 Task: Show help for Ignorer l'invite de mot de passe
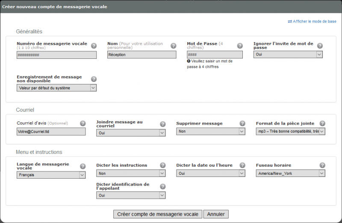pyautogui.click(x=320, y=46)
